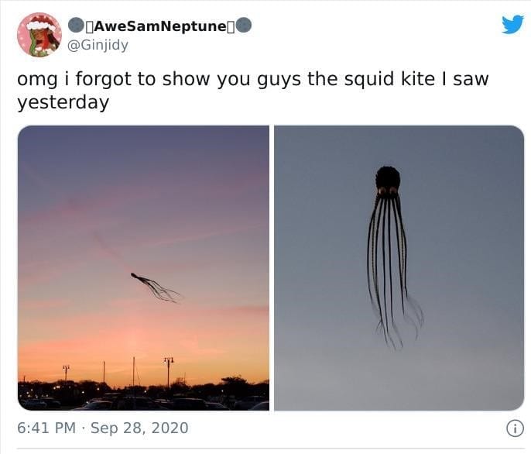This screenshot has height=454, width=531.
Task: Open the profile avatar with Santa hat
Action: coord(39,35)
